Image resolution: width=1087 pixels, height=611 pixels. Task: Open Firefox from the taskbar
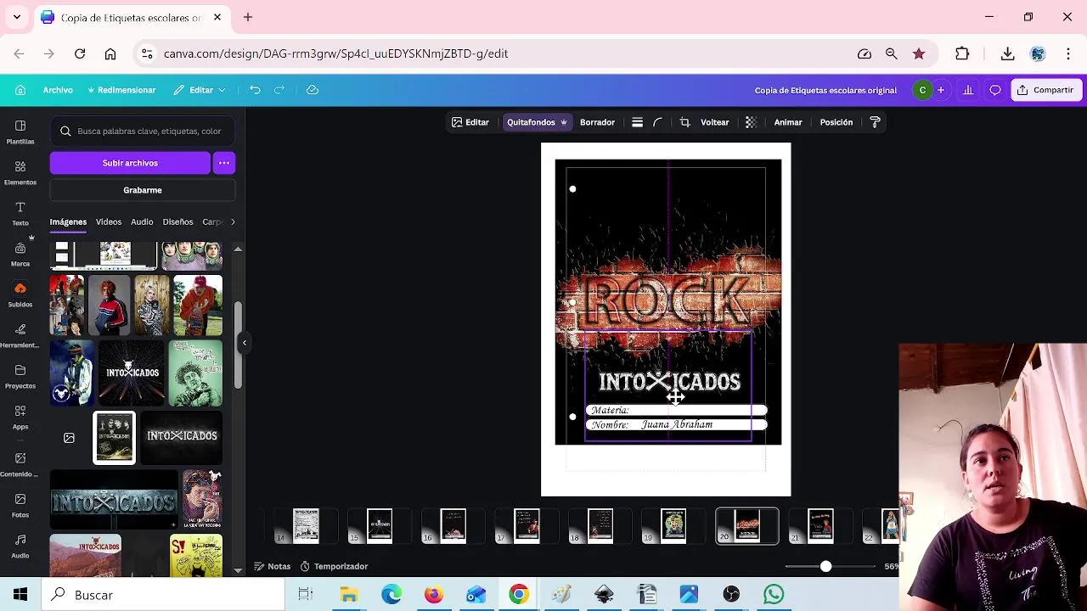pyautogui.click(x=434, y=595)
